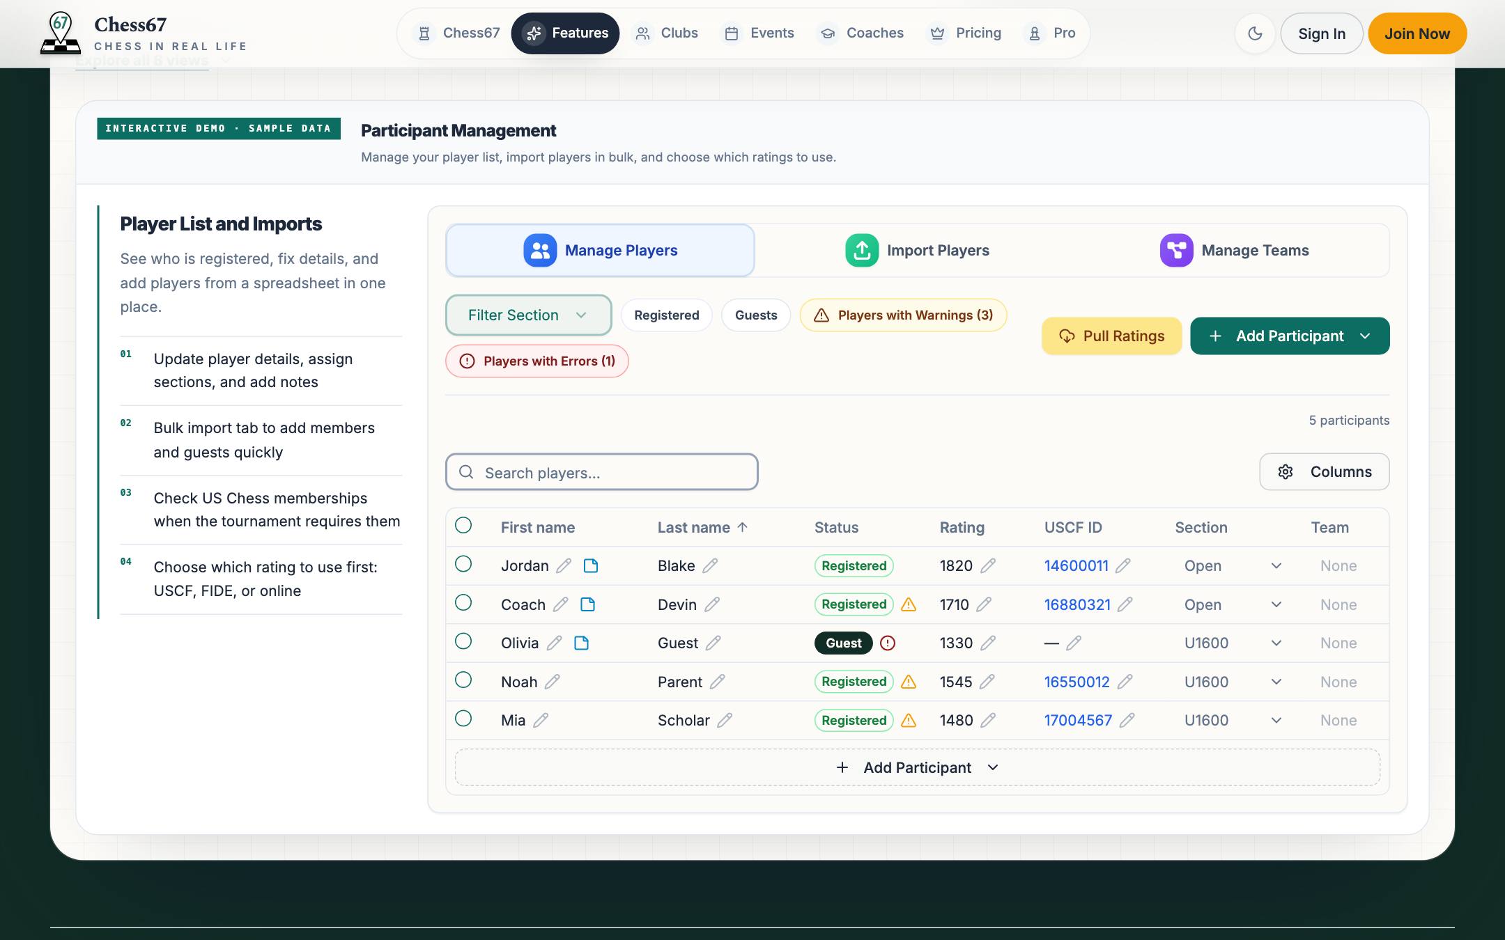Toggle the Guests filter chip
This screenshot has height=940, width=1505.
(756, 315)
